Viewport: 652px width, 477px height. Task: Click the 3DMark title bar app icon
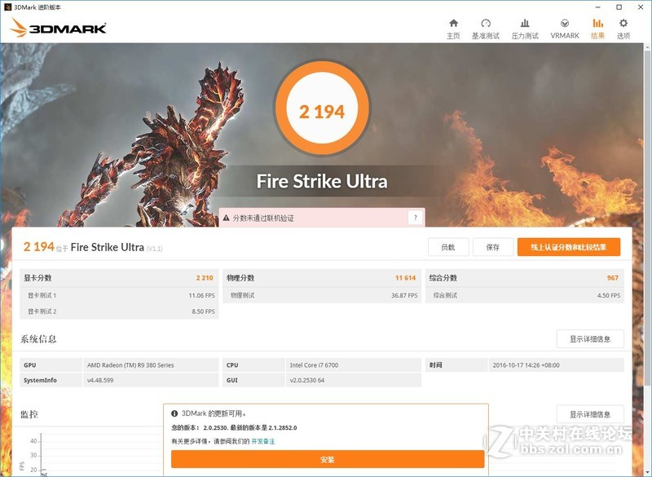[x=7, y=7]
